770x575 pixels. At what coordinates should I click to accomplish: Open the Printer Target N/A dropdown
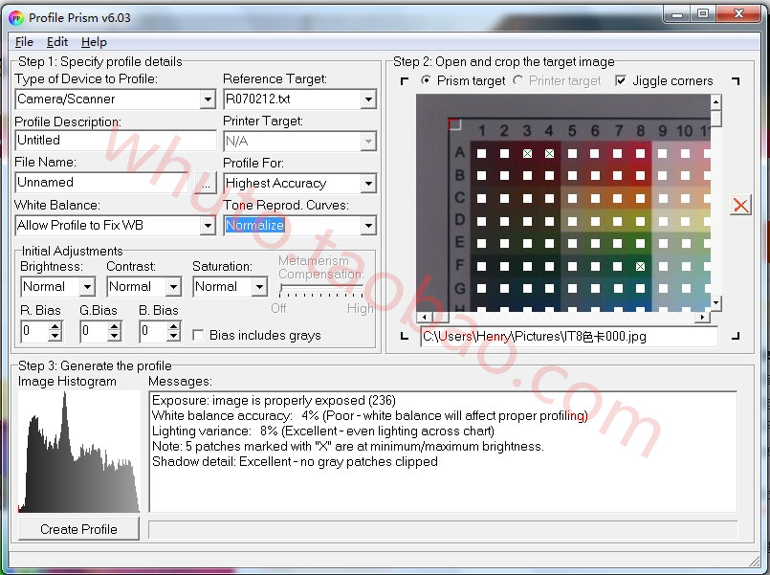(x=368, y=142)
